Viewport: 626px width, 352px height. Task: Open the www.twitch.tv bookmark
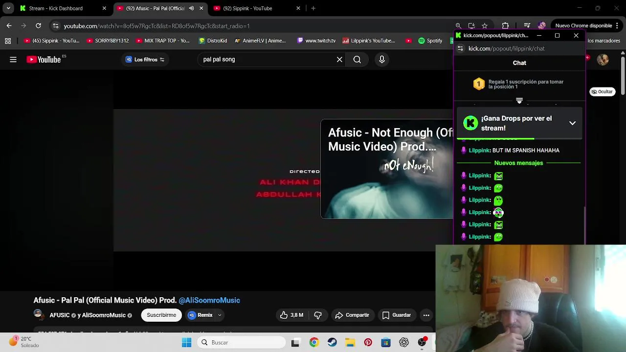(x=316, y=41)
